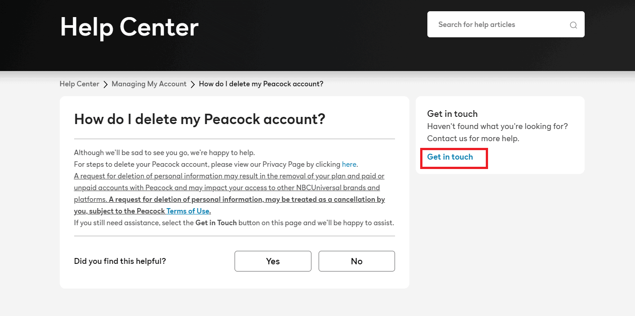This screenshot has width=635, height=316.
Task: Click the Get in touch sidebar card heading
Action: point(453,114)
